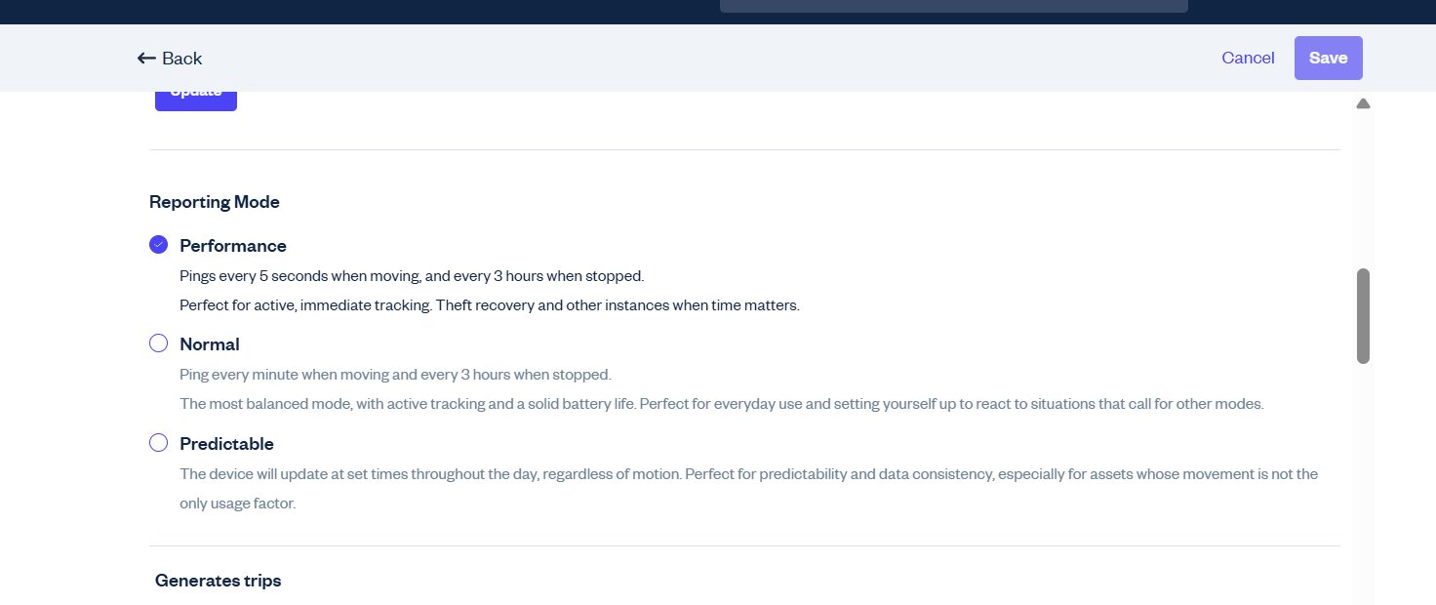
Task: Select the Normal reporting mode radio button
Action: coord(158,343)
